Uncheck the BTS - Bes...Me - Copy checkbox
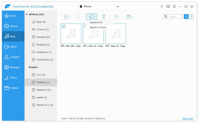This screenshot has height=123, width=199. pos(63,26)
